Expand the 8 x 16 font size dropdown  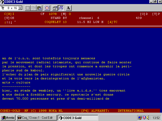click(x=20, y=8)
